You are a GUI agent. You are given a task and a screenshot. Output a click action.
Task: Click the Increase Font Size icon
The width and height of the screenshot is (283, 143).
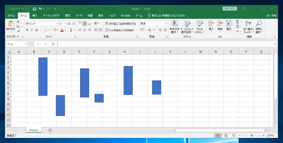69,23
